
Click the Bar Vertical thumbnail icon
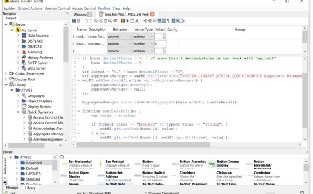point(101,164)
